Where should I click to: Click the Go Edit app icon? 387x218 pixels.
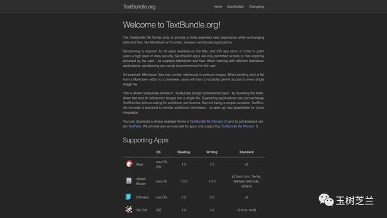click(x=129, y=209)
